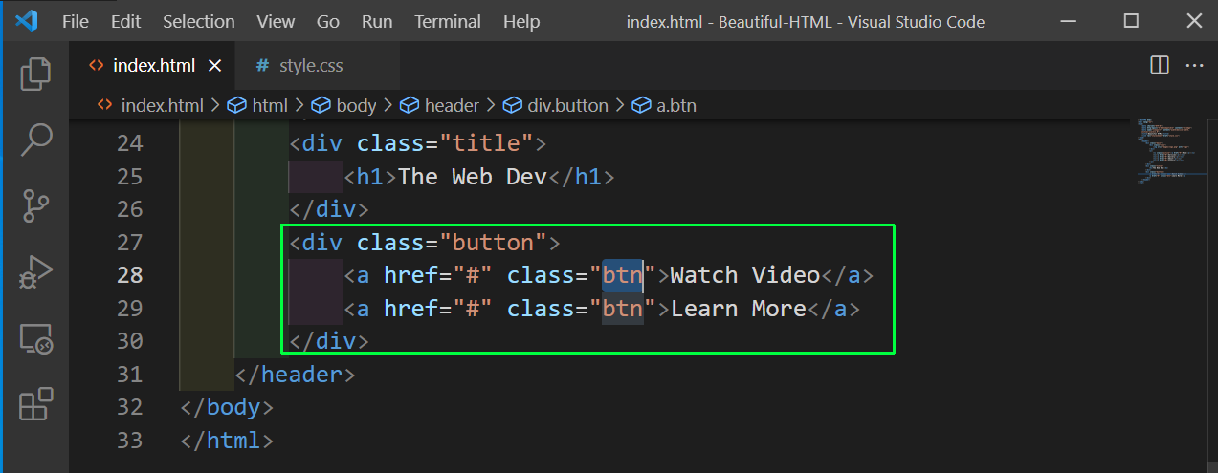Open the Explorer view in activity bar
1218x473 pixels.
click(x=35, y=75)
